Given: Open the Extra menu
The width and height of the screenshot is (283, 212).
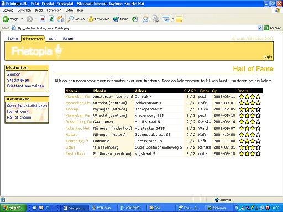Looking at the screenshot, I should (x=69, y=10).
